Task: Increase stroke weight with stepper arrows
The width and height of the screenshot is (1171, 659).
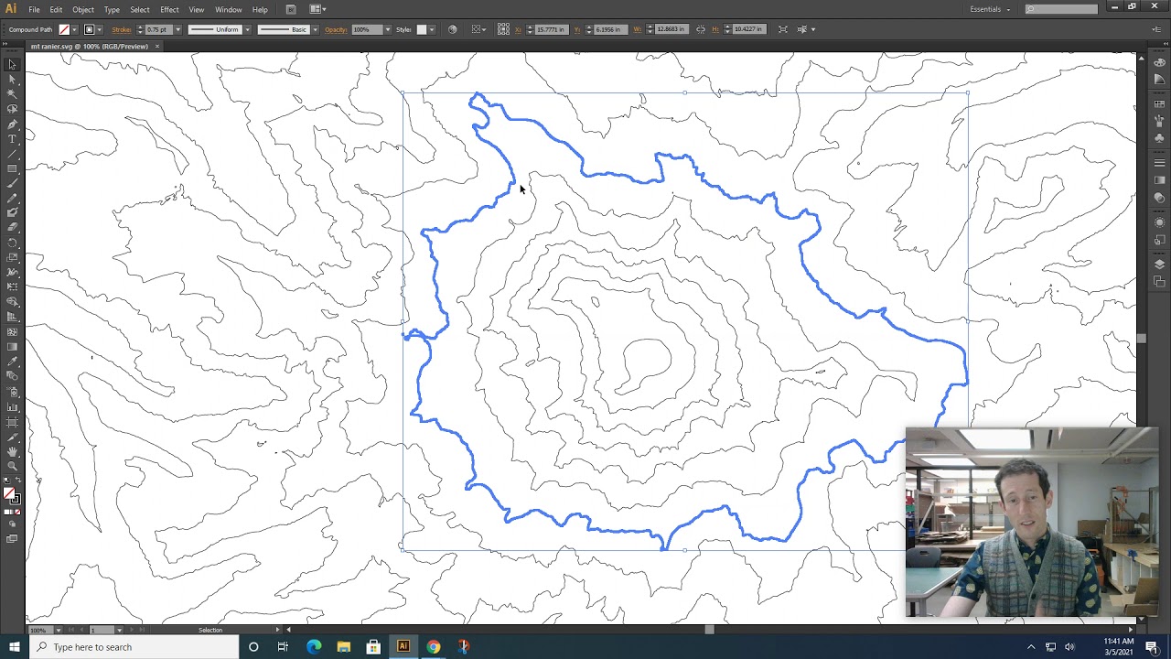Action: click(x=140, y=29)
